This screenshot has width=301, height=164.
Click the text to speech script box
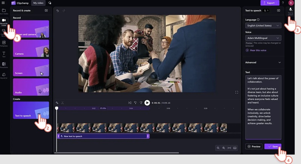pyautogui.click(x=263, y=107)
